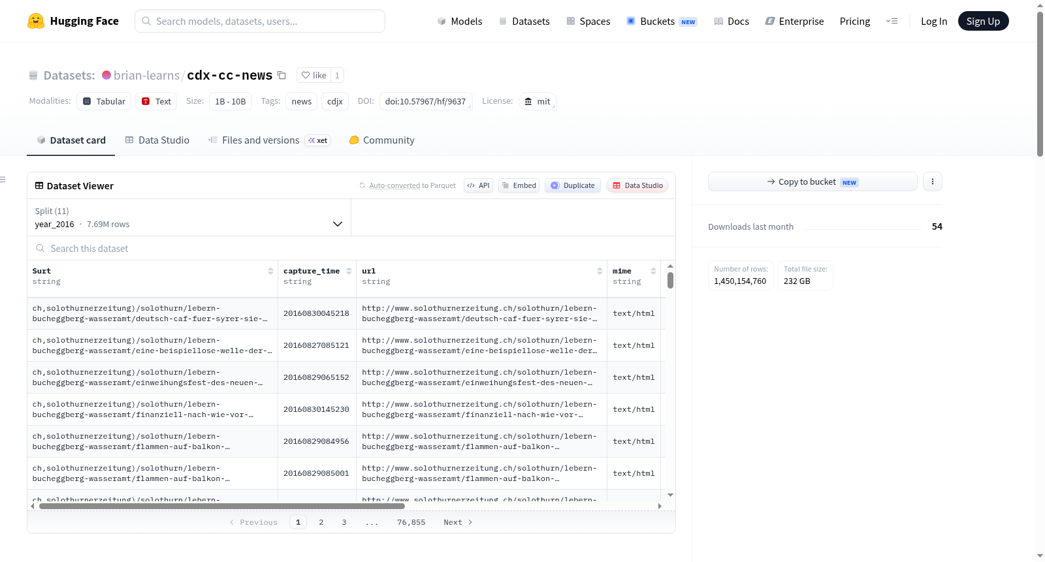Click the table vertical scrollbar thumb
This screenshot has width=1045, height=562.
[670, 280]
